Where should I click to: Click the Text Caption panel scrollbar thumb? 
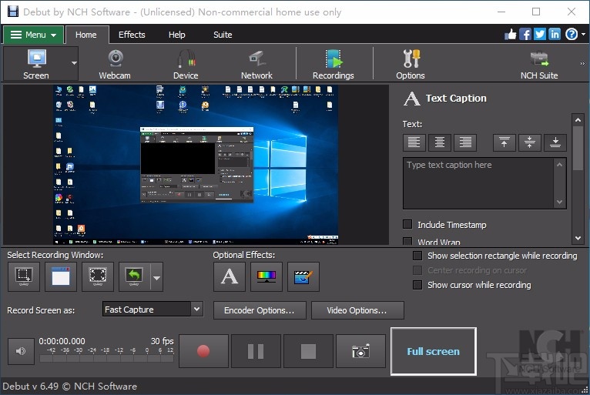click(x=578, y=148)
